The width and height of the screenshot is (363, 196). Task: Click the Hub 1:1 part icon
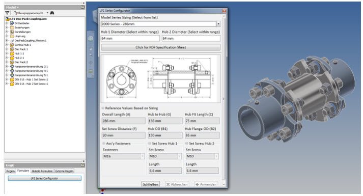tap(12, 53)
